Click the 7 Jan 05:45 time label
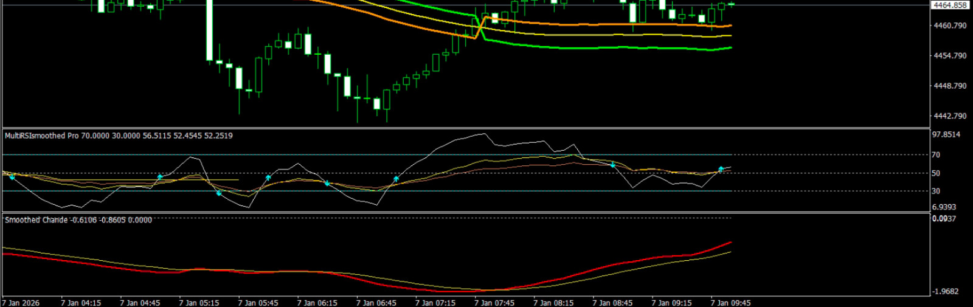The image size is (973, 307). click(258, 303)
